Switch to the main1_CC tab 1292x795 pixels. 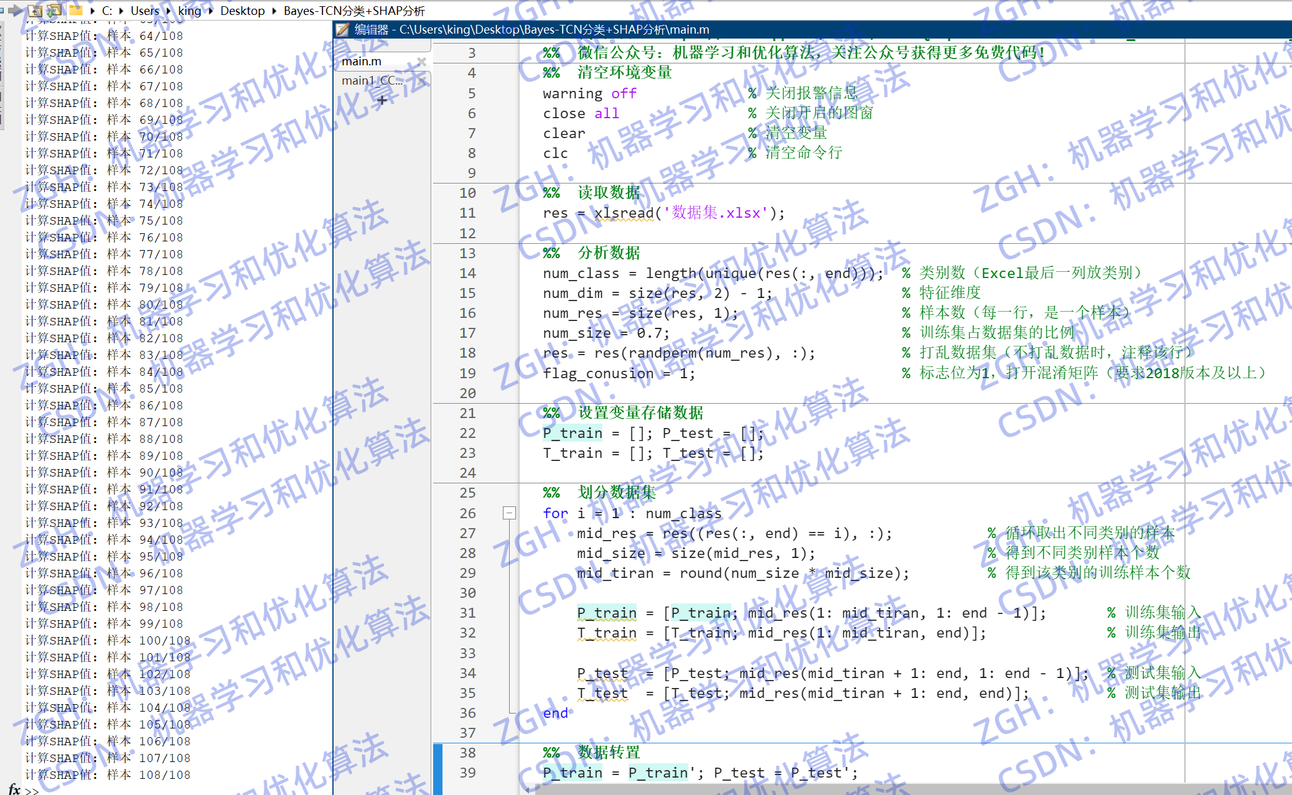point(372,81)
